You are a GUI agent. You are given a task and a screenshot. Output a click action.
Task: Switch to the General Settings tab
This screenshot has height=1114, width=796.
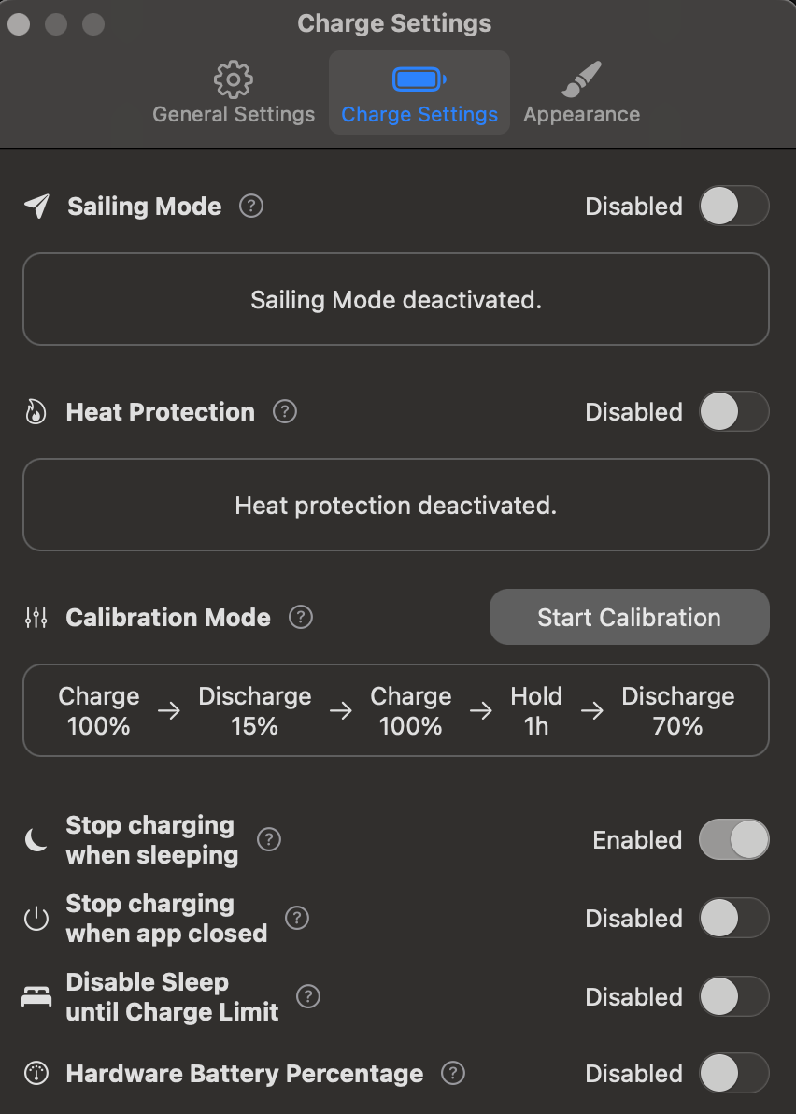[234, 93]
